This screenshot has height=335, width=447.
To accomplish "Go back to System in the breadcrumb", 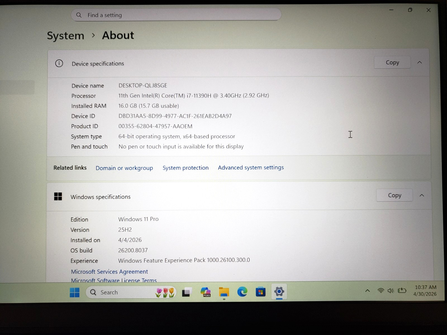I will [65, 36].
